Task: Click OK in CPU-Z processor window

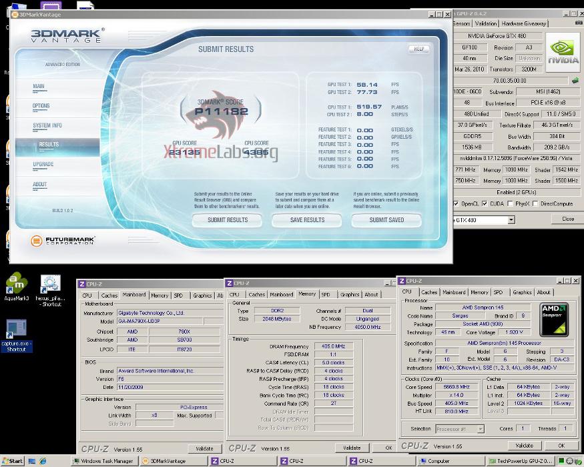Action: click(562, 446)
